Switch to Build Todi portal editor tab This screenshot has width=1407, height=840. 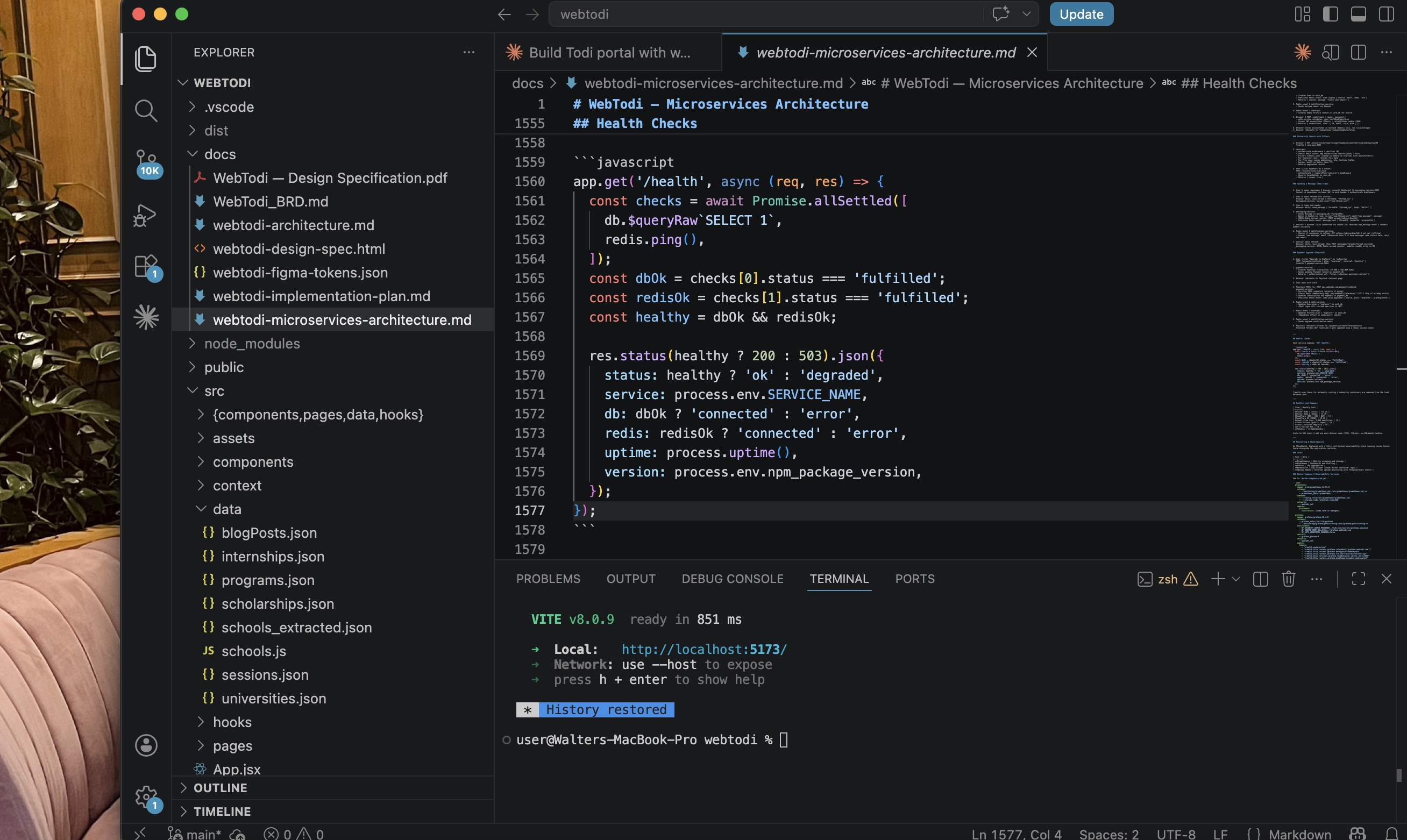pos(608,53)
